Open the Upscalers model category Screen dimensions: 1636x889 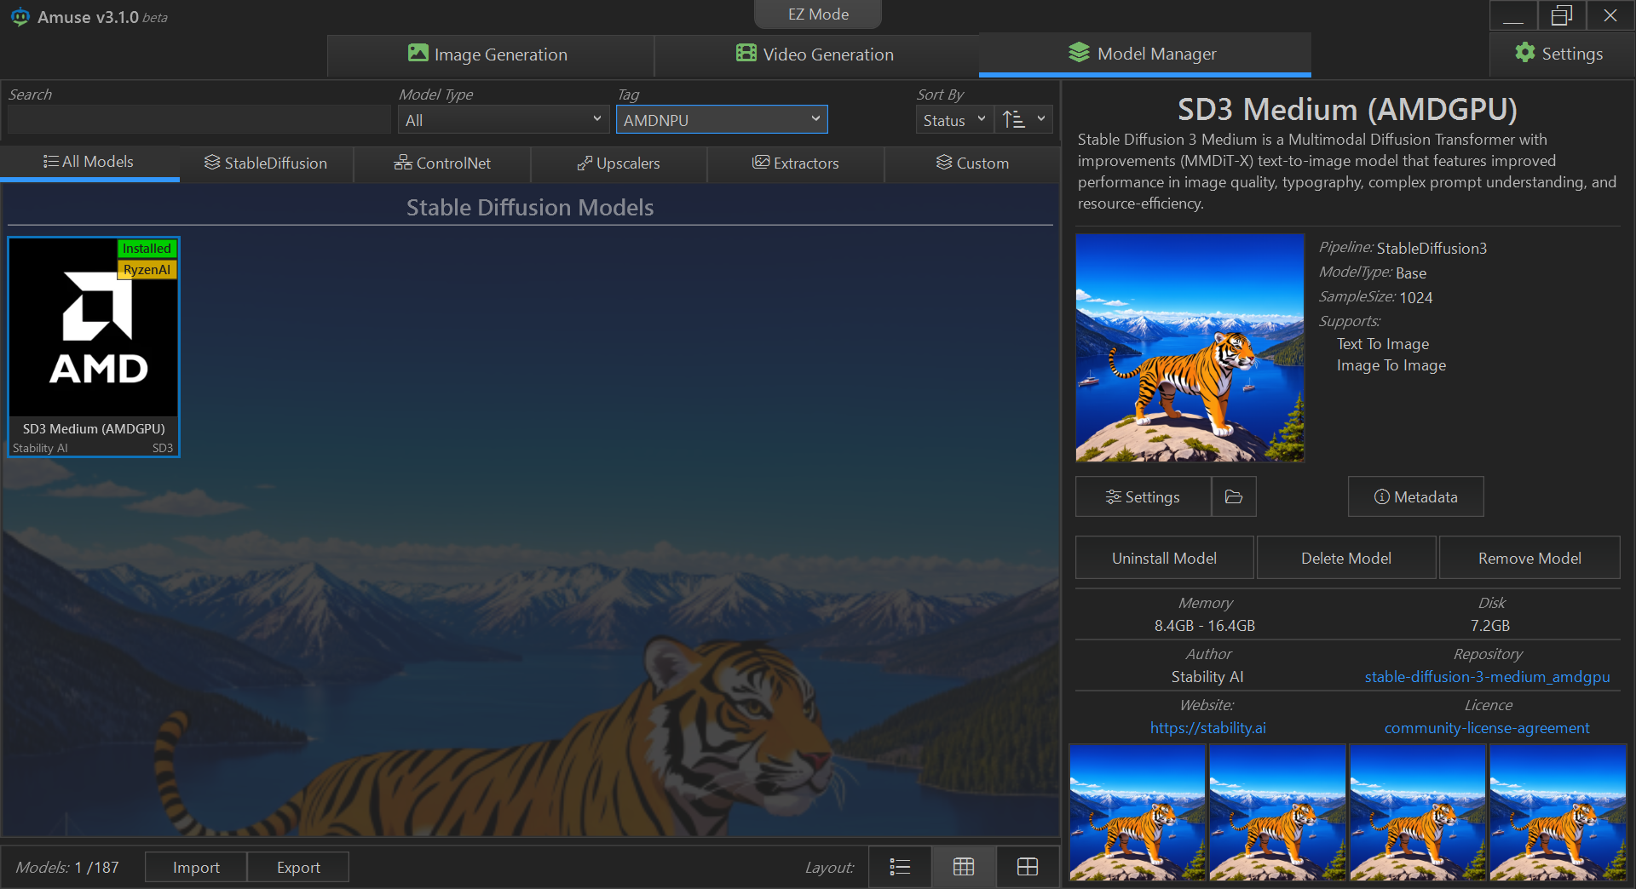585,163
